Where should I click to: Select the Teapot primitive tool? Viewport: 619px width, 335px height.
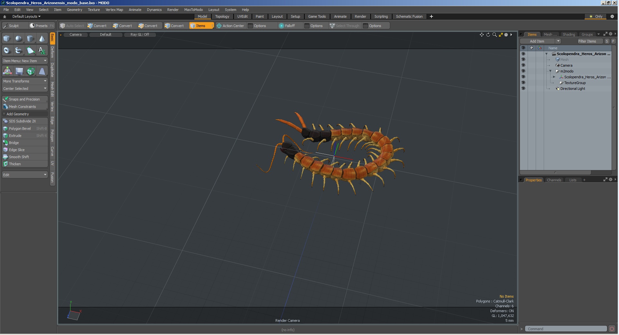point(19,51)
